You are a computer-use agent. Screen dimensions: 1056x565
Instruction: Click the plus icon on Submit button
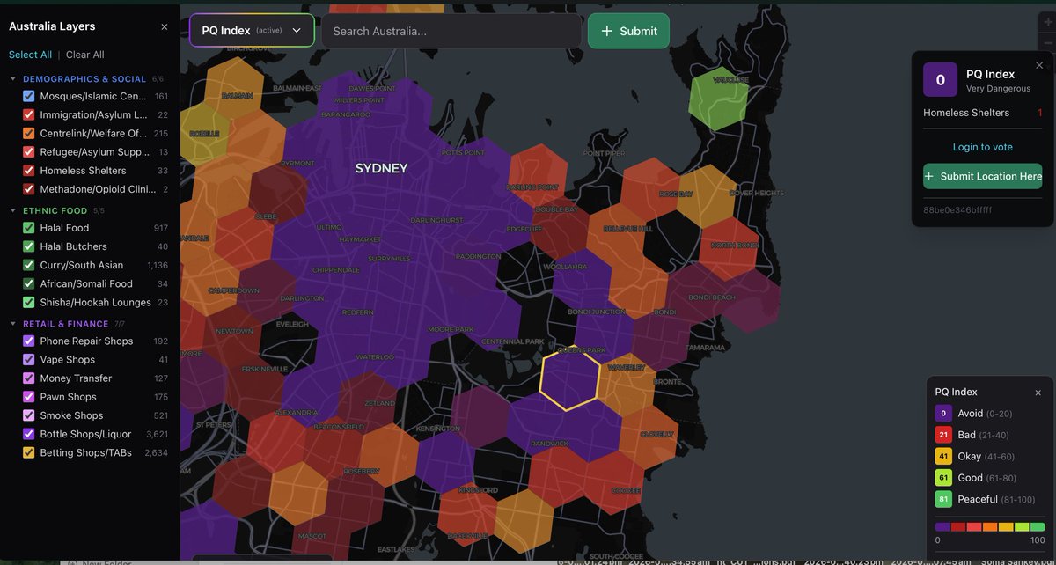tap(607, 31)
